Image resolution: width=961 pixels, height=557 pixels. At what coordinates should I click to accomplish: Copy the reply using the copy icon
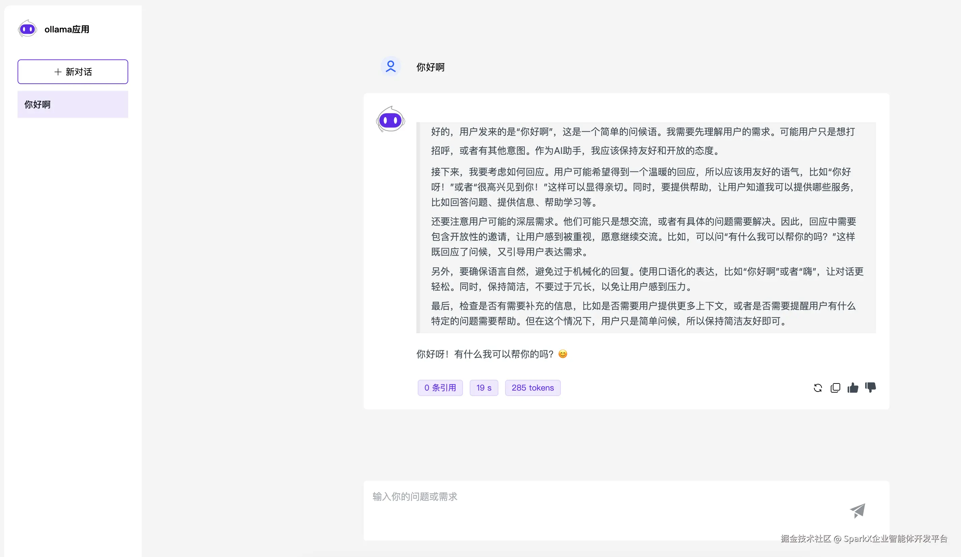click(835, 388)
